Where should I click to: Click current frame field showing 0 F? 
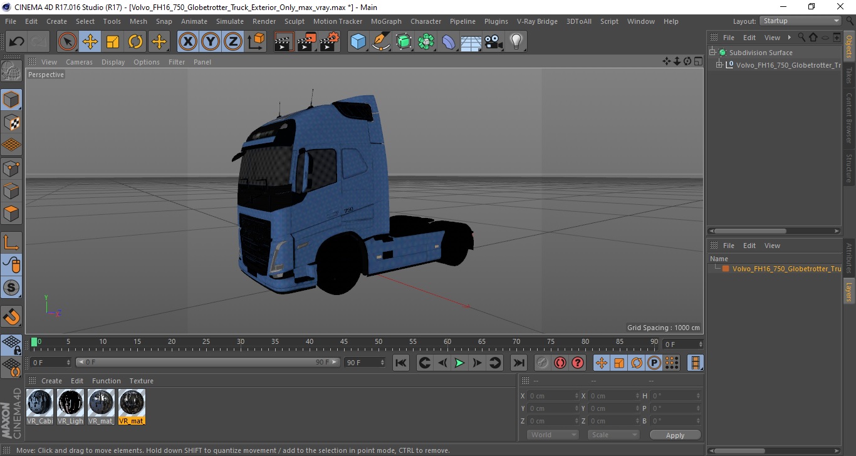[x=51, y=362]
